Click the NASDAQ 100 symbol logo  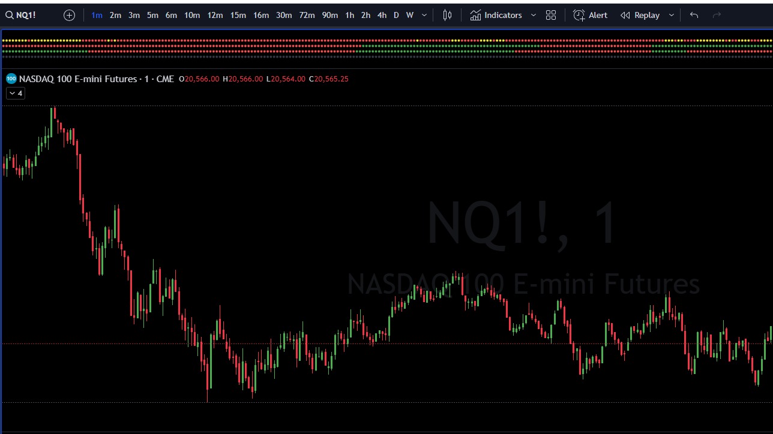tap(11, 79)
